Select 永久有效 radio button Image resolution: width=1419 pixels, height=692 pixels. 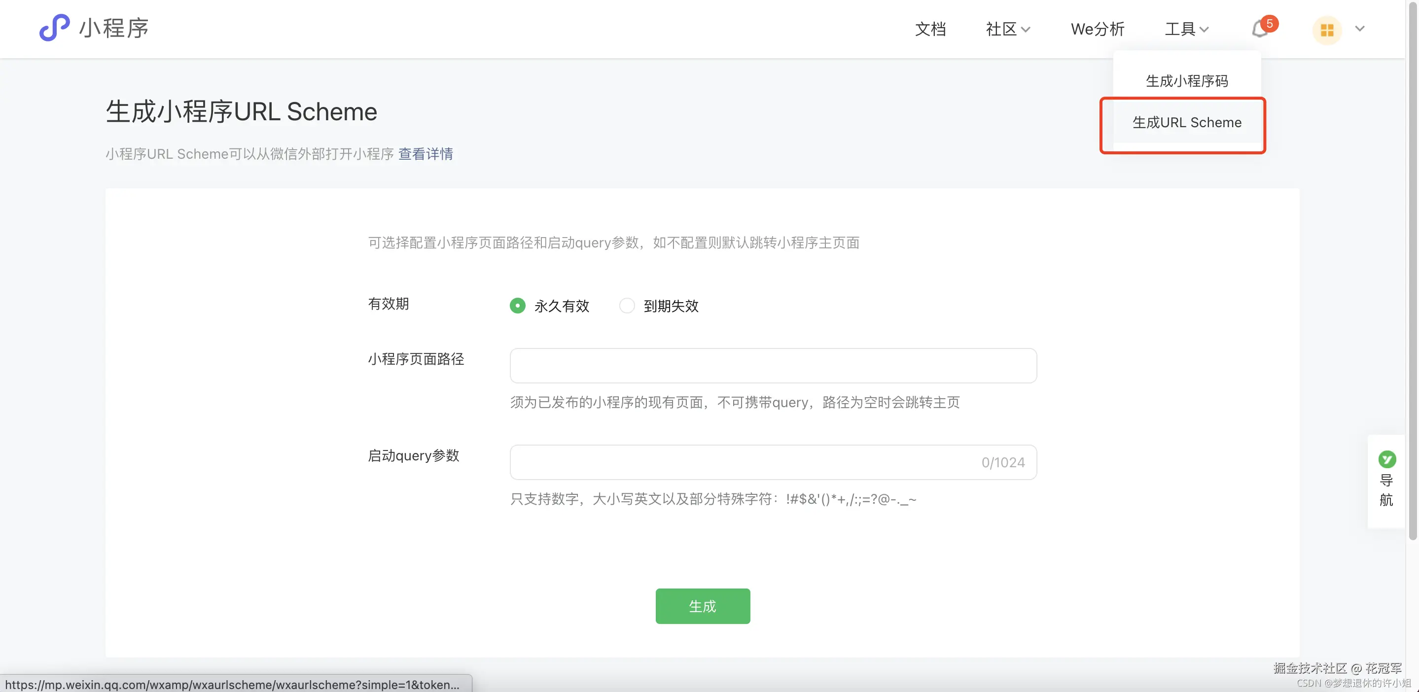[517, 306]
